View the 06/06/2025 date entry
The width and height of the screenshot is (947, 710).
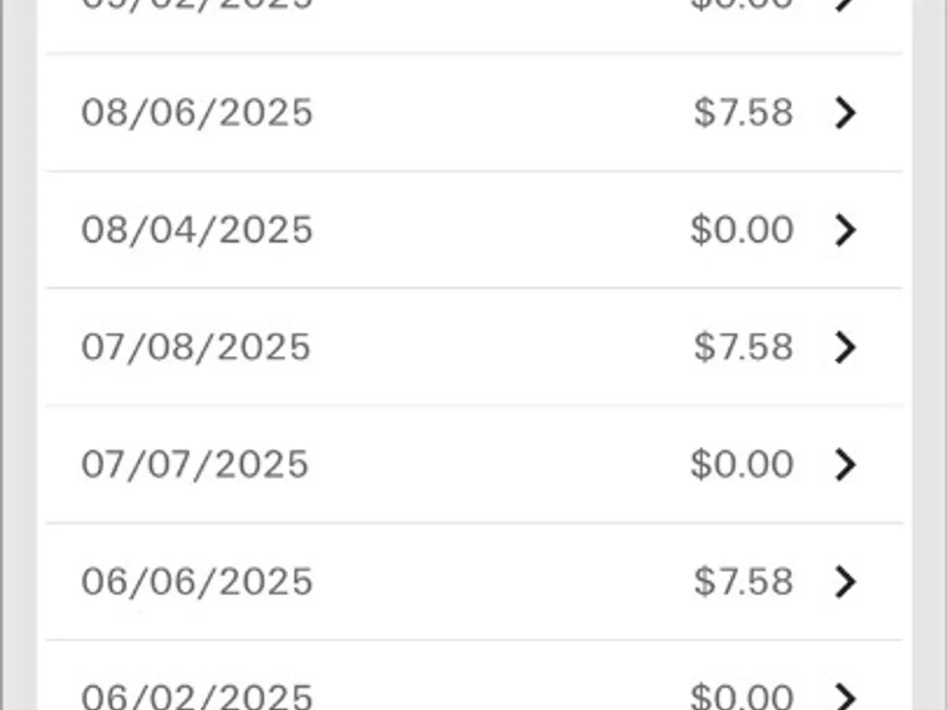(197, 581)
